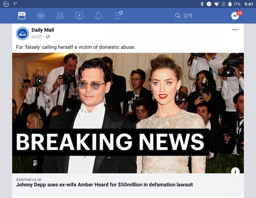The image size is (256, 198).
Task: Open the News Feed tab
Action: pos(21,16)
